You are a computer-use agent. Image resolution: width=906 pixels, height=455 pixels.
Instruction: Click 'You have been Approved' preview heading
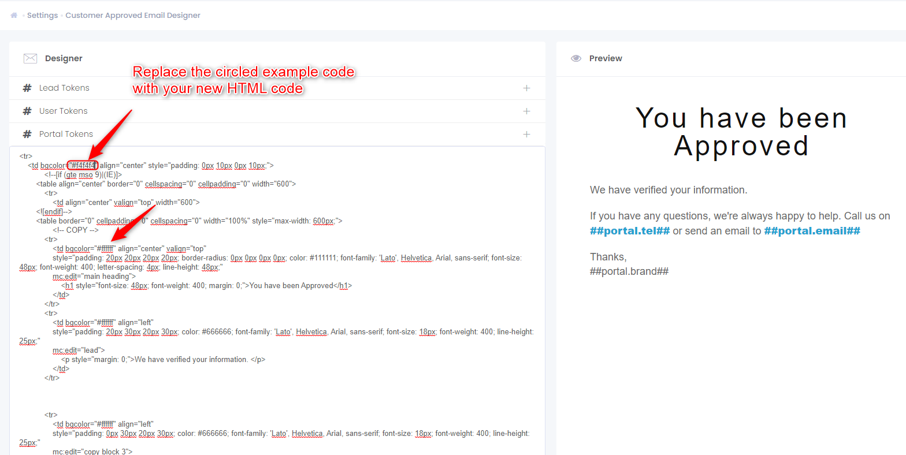coord(741,132)
